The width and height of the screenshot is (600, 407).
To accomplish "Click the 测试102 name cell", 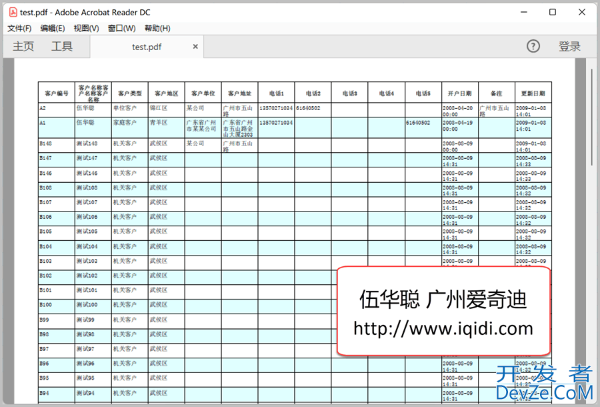I will (93, 277).
